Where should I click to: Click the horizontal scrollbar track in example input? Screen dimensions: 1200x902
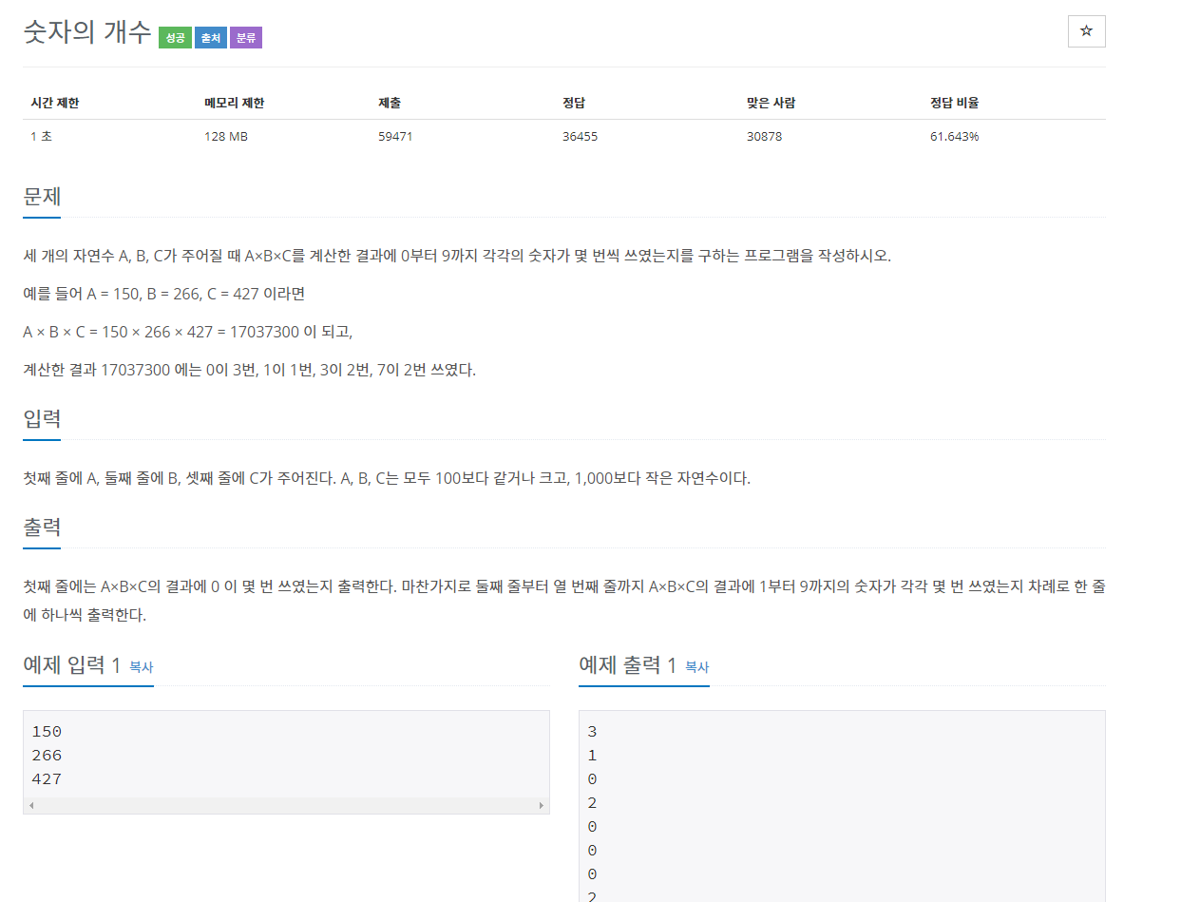286,805
